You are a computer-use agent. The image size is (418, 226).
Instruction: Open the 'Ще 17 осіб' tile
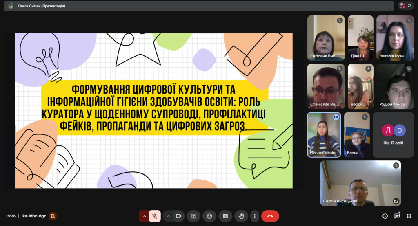point(394,135)
